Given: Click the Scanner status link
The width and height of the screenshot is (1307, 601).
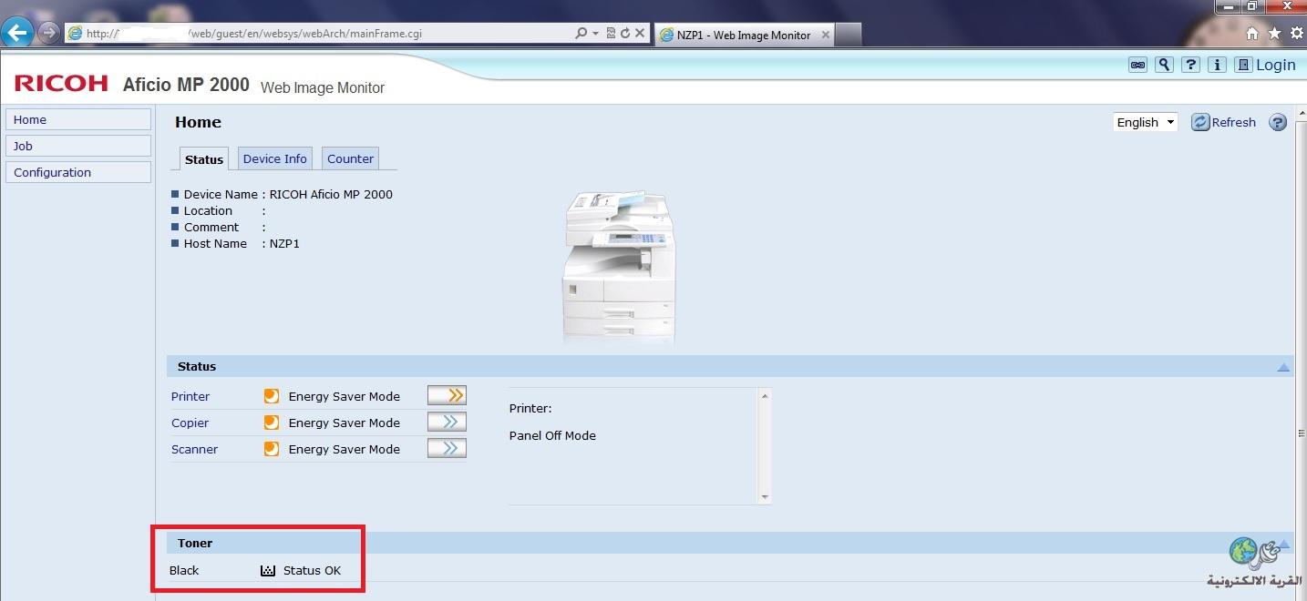Looking at the screenshot, I should (194, 449).
